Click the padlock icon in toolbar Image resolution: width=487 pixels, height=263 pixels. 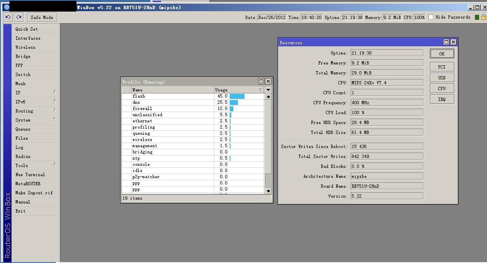tap(484, 17)
